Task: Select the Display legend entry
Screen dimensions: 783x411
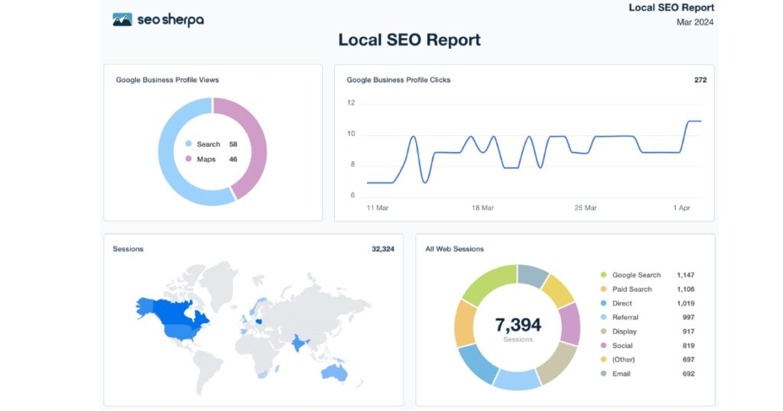Action: 624,332
